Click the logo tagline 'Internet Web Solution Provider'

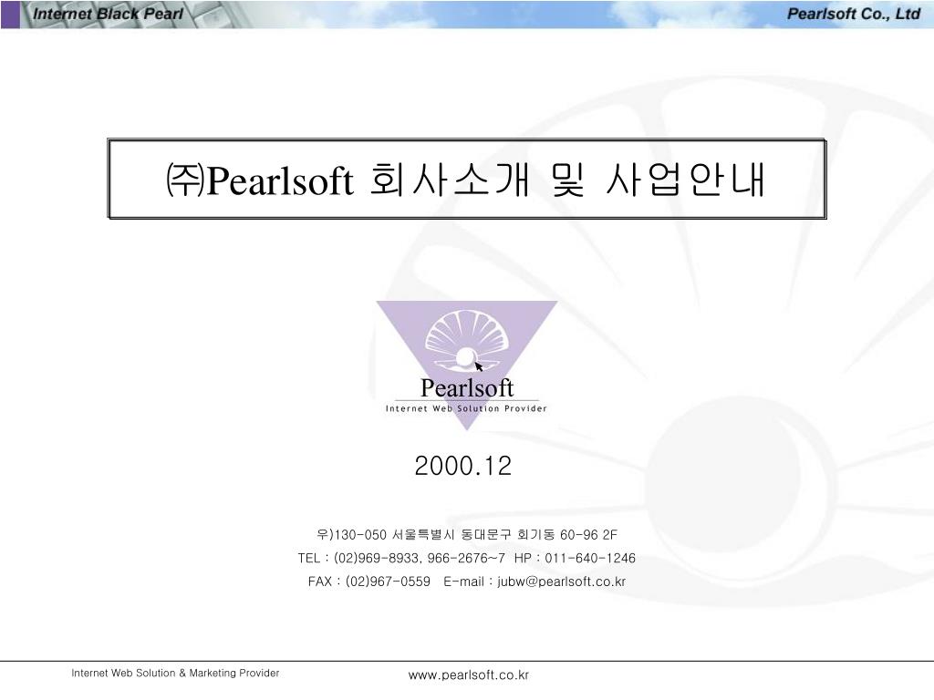click(466, 408)
